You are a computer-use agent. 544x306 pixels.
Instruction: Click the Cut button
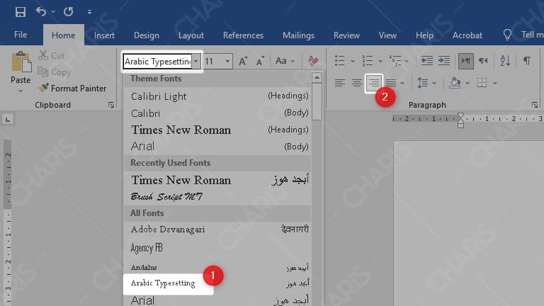click(x=51, y=55)
